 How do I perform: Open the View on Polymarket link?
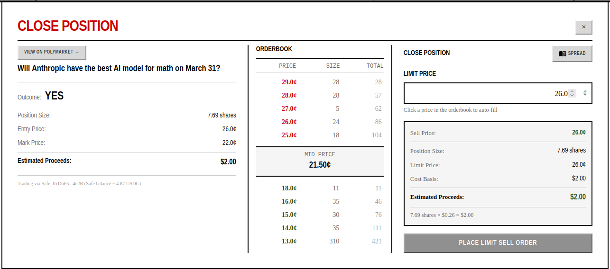tap(52, 52)
